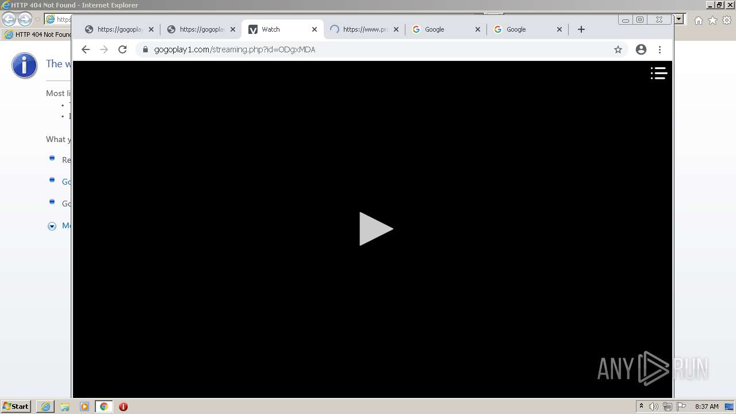Select the Watch tab
This screenshot has height=414, width=736.
pyautogui.click(x=282, y=29)
